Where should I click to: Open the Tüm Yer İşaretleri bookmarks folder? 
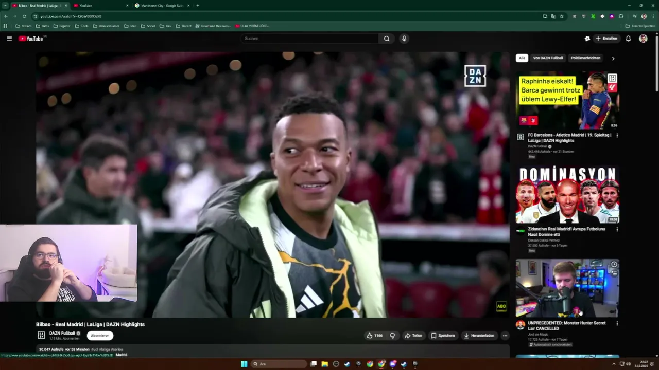[640, 26]
